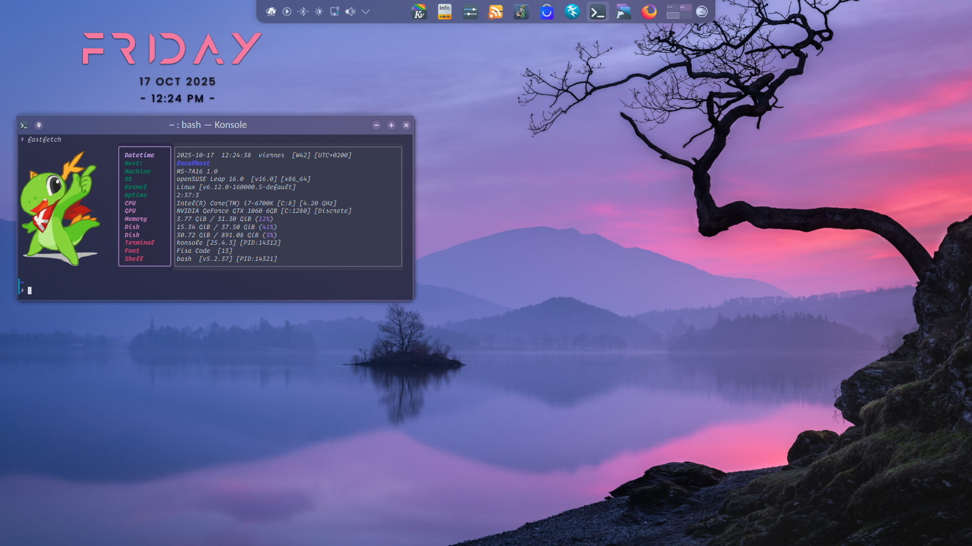This screenshot has width=972, height=546.
Task: Expand the hidden system tray icons arrow
Action: pos(366,12)
